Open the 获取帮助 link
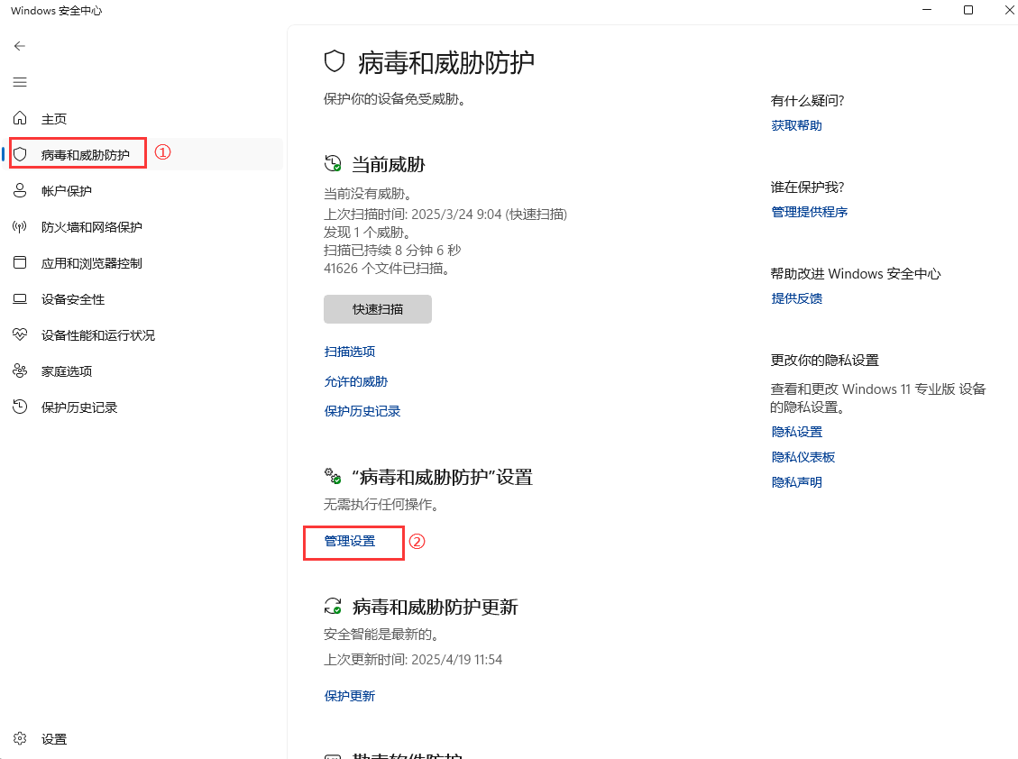Viewport: 1018px width, 759px height. 797,125
